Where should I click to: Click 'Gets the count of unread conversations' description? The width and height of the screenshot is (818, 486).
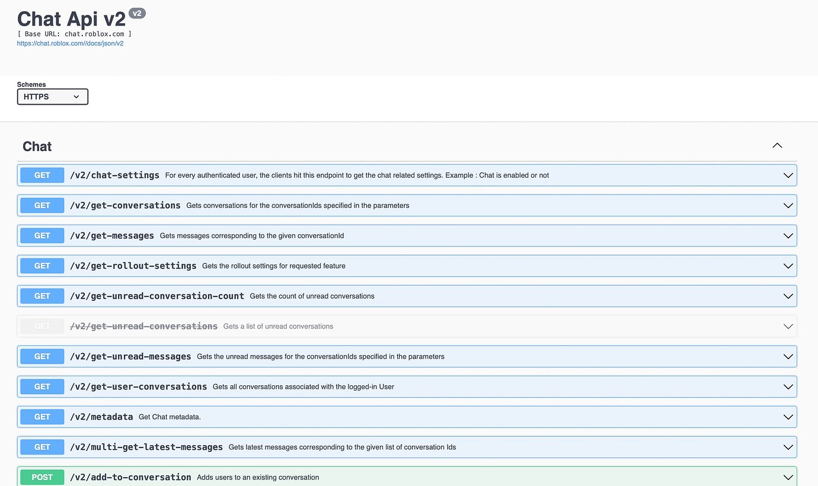(x=312, y=296)
